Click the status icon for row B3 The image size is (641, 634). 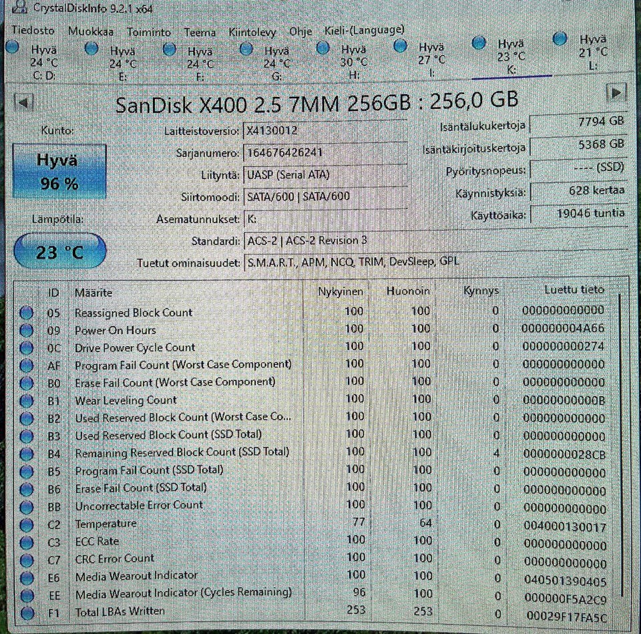26,436
